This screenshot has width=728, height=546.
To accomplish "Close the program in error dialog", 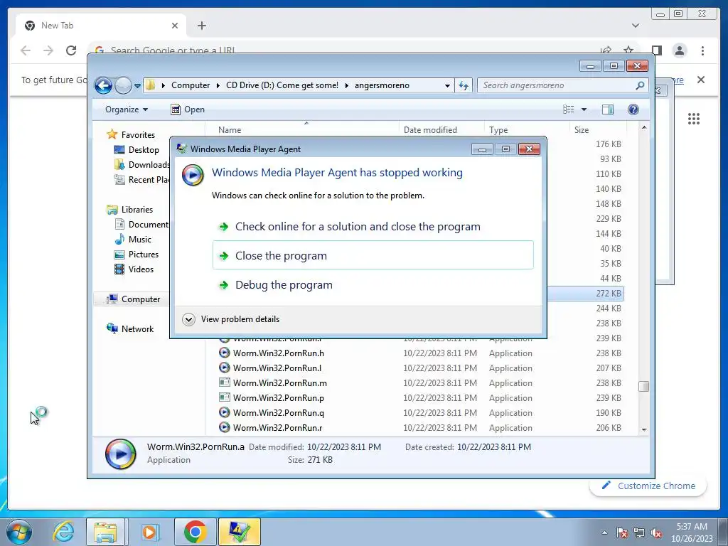I will 373,255.
